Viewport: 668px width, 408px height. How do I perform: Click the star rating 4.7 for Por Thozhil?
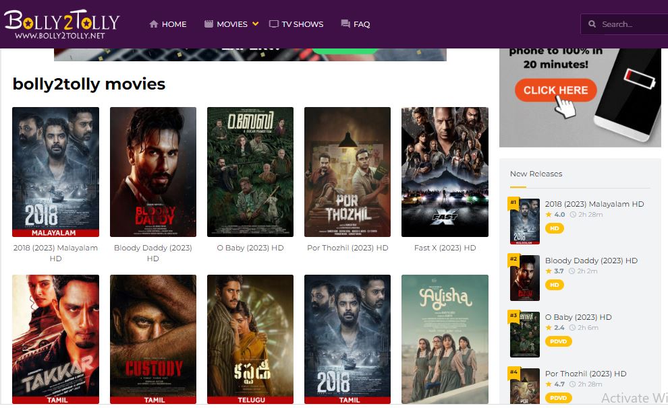[555, 384]
